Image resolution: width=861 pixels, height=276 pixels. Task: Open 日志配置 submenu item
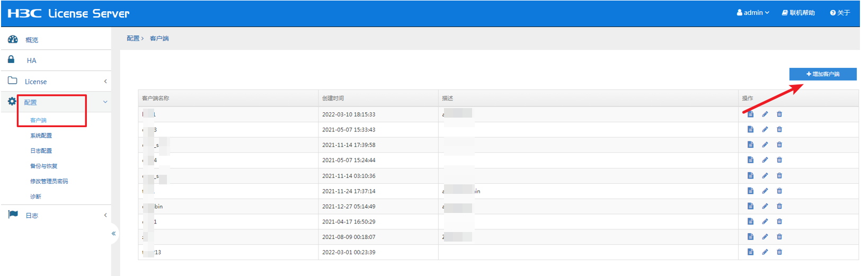pos(41,151)
